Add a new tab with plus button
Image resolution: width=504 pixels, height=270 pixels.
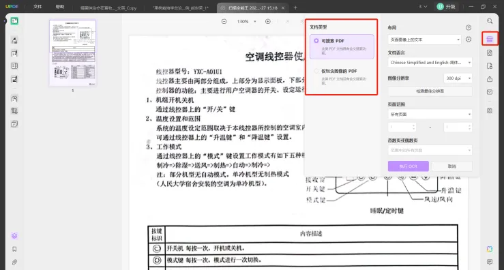click(x=295, y=7)
